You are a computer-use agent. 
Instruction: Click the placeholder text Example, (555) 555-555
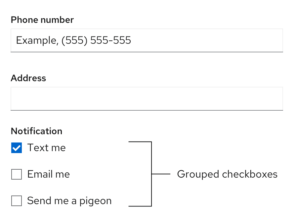click(74, 40)
